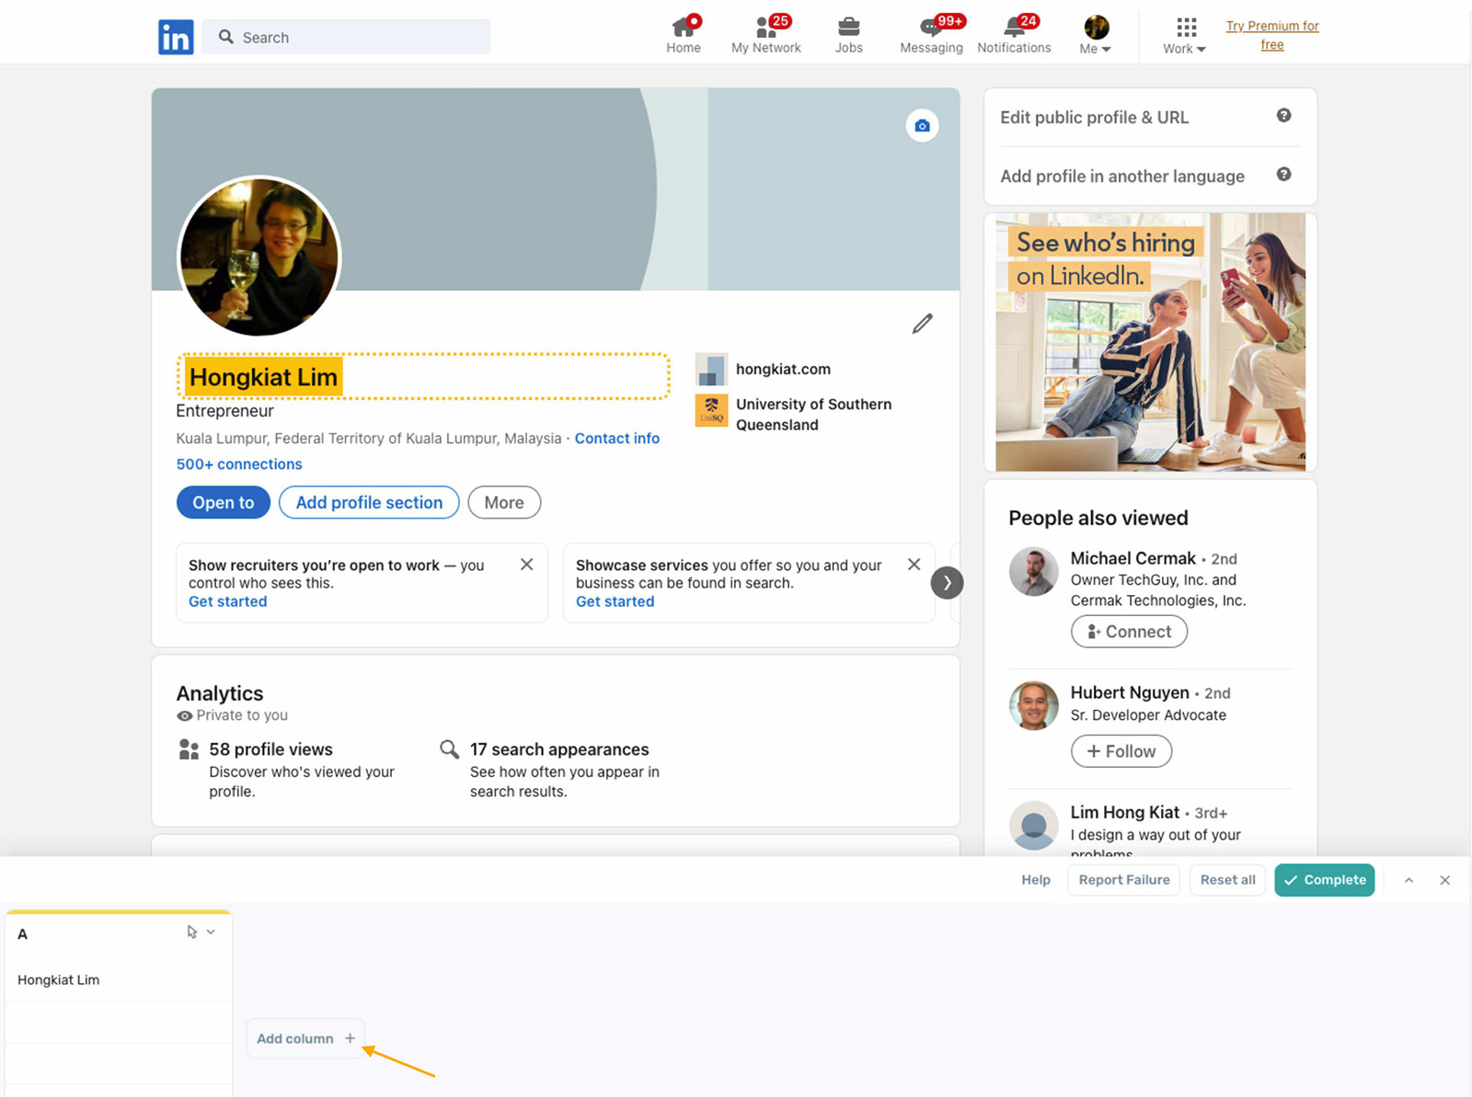Click the Open to button
The width and height of the screenshot is (1472, 1097).
point(224,503)
